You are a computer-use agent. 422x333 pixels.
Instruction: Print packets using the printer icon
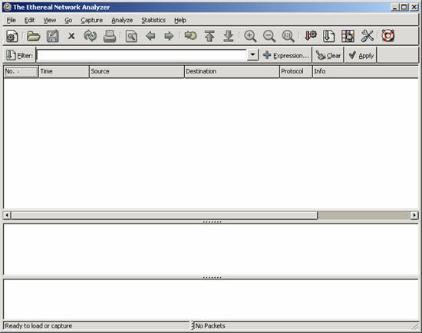[x=110, y=36]
